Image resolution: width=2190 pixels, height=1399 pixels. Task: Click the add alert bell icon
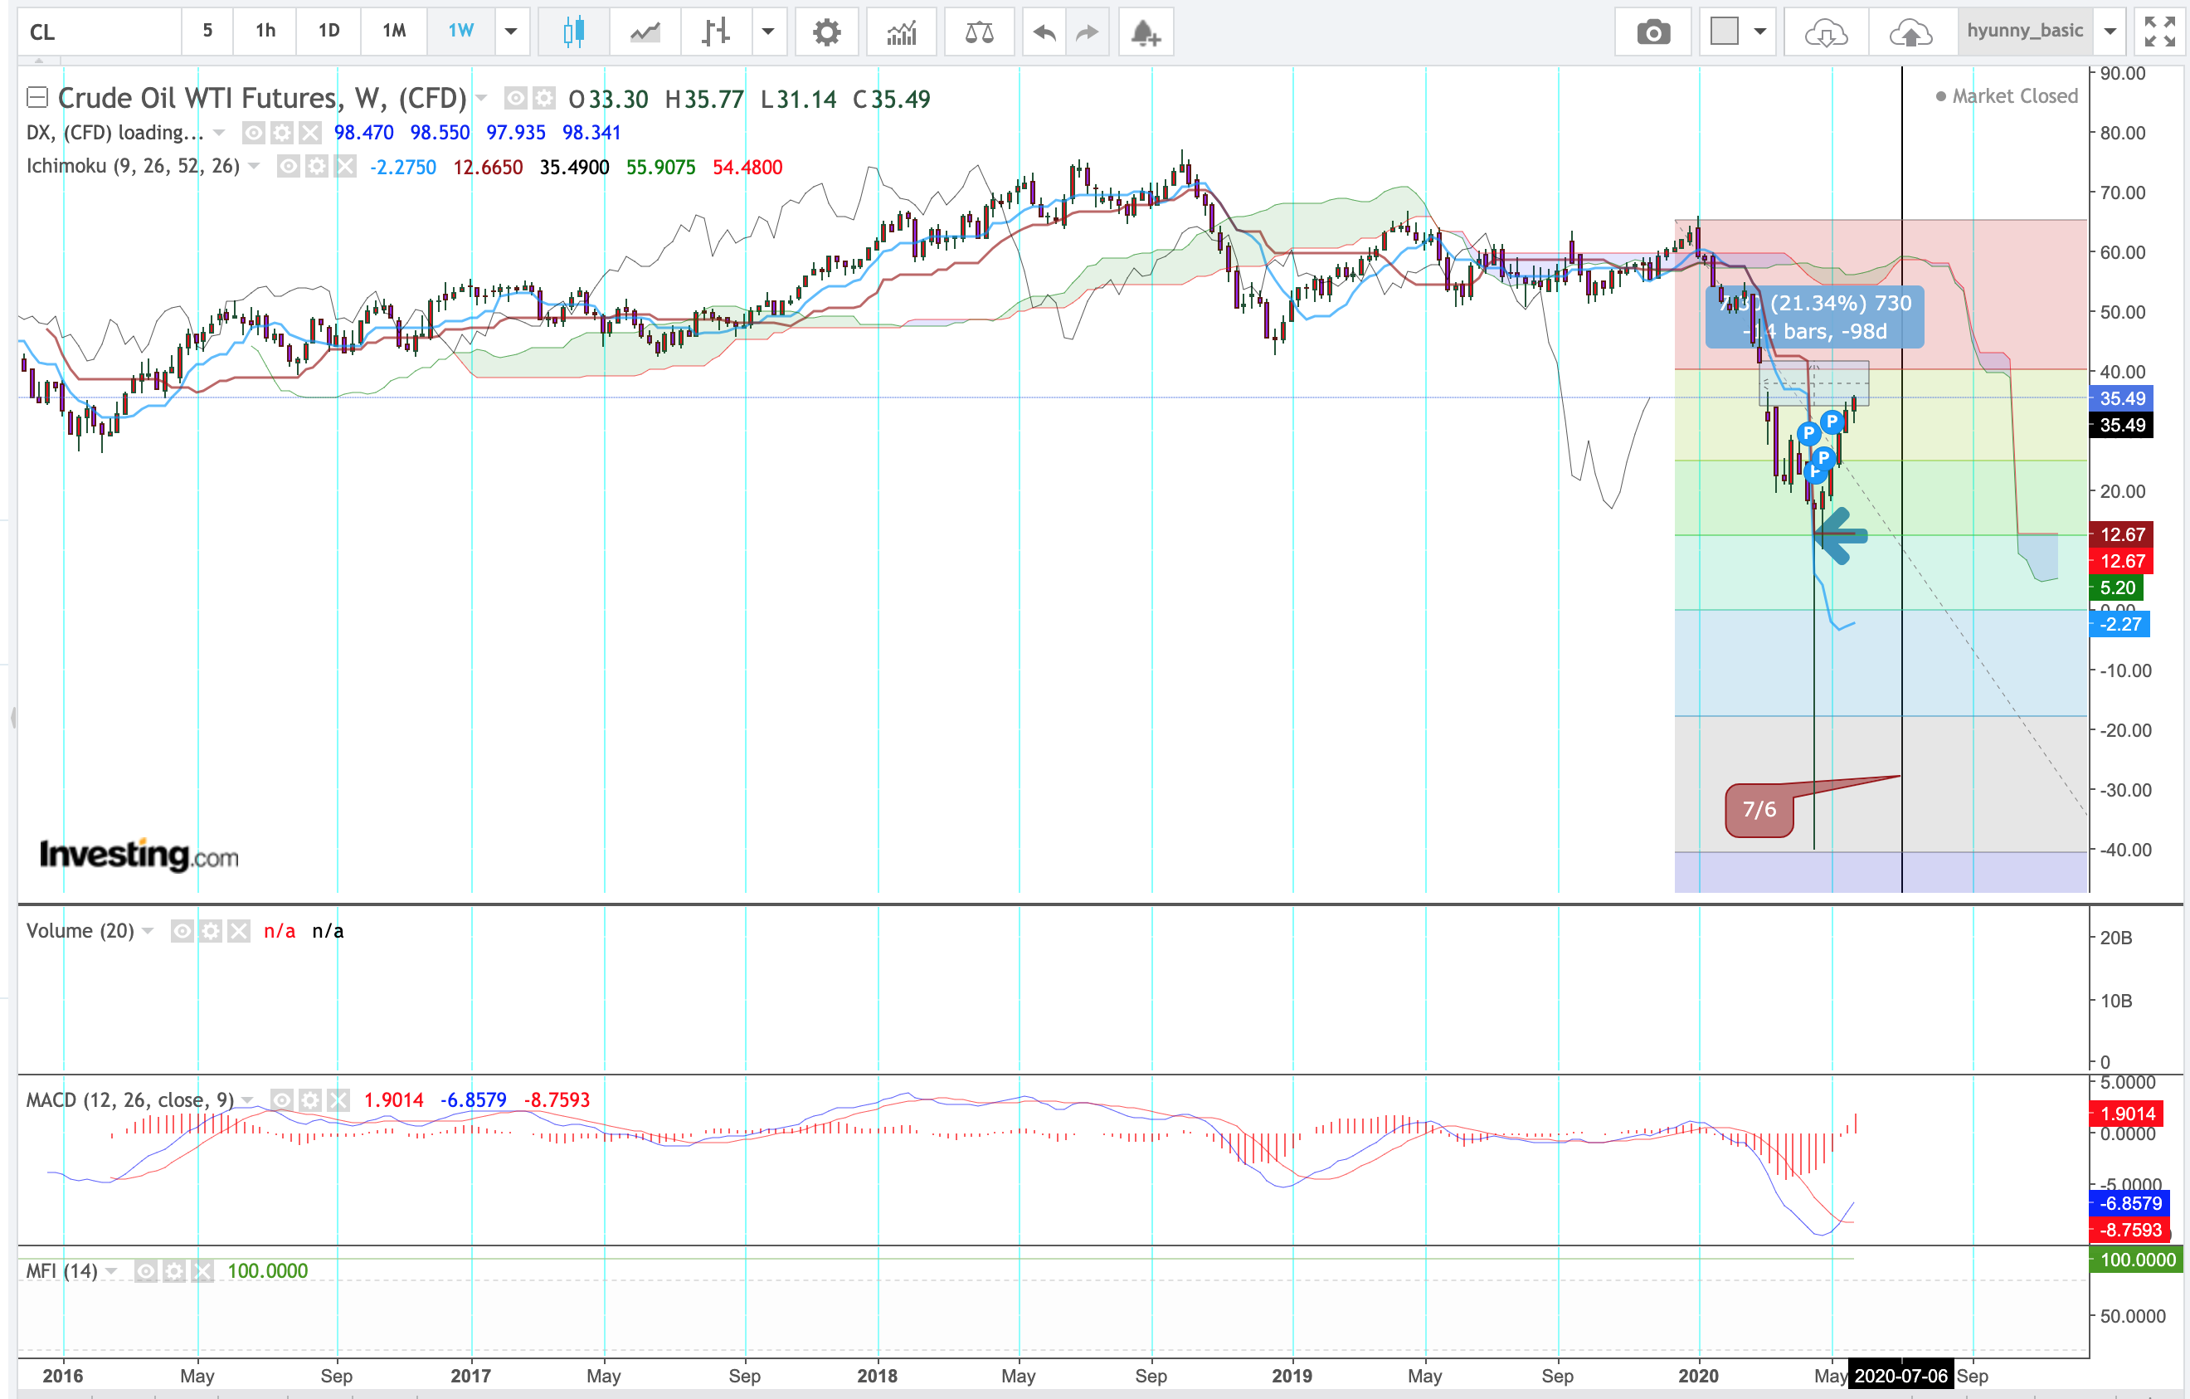1145,32
